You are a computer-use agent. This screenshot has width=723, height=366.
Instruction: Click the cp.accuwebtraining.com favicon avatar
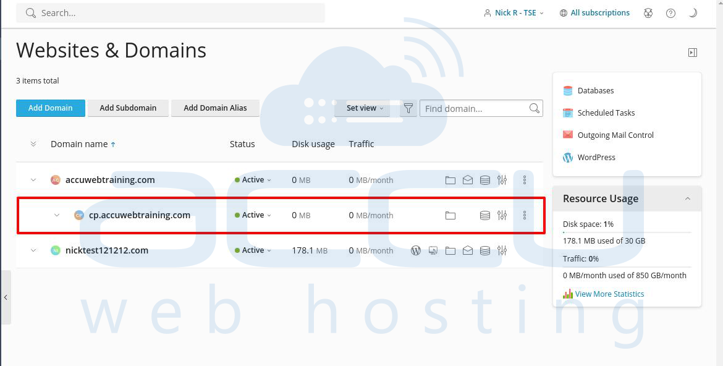79,215
